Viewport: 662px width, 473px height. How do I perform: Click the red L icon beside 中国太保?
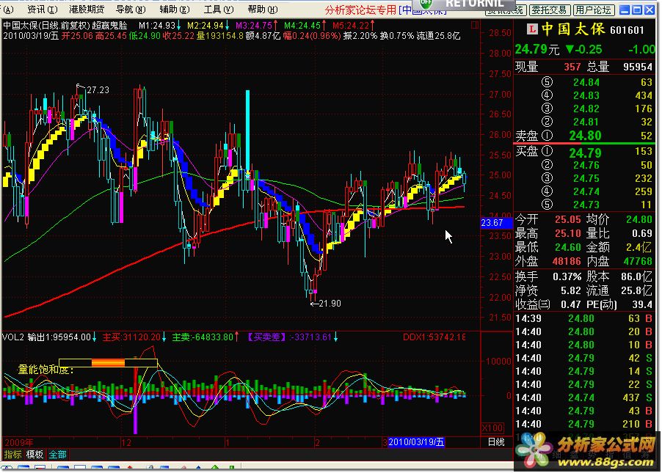(x=532, y=29)
